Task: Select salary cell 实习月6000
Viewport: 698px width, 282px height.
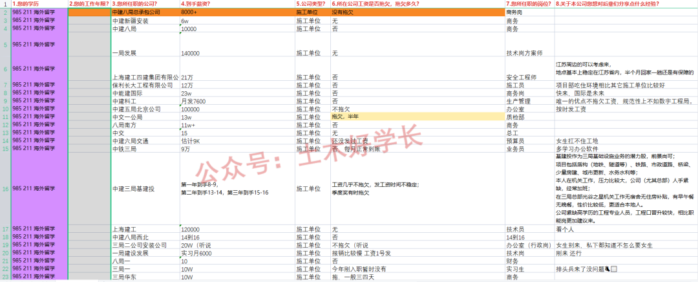Action: 237,254
